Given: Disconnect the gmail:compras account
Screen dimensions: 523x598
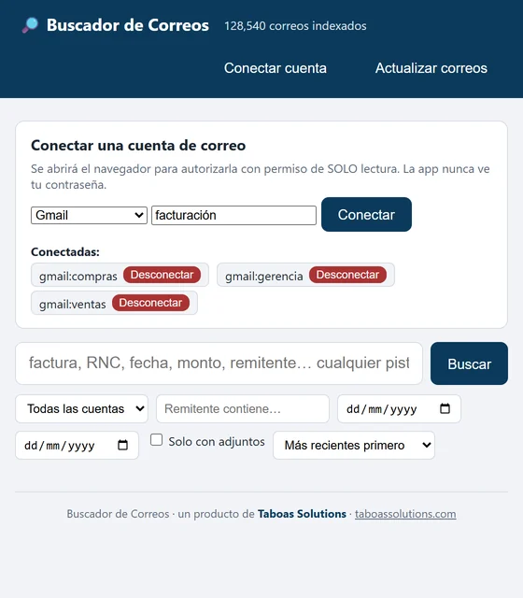Looking at the screenshot, I should (x=162, y=275).
